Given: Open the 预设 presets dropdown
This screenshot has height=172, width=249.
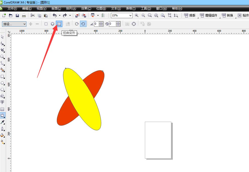Looking at the screenshot, I should [14, 24].
